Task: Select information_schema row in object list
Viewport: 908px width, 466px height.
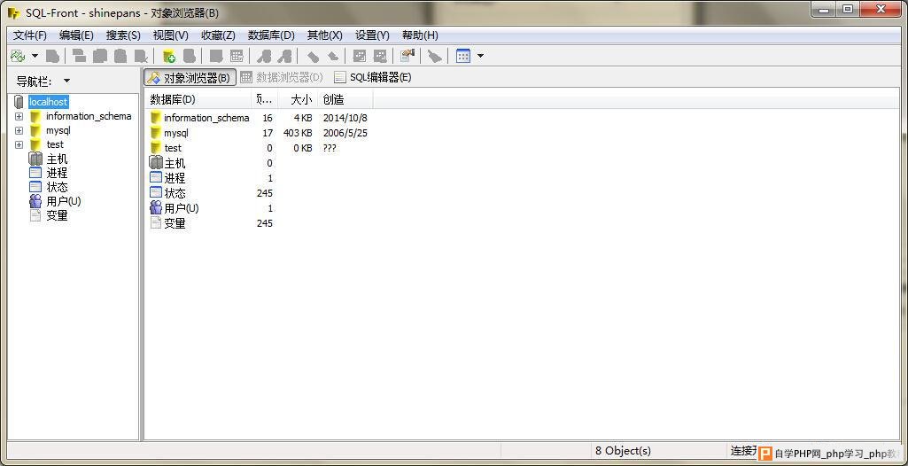Action: coord(206,118)
